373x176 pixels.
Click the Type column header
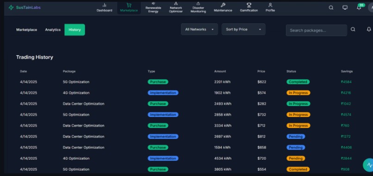(151, 71)
